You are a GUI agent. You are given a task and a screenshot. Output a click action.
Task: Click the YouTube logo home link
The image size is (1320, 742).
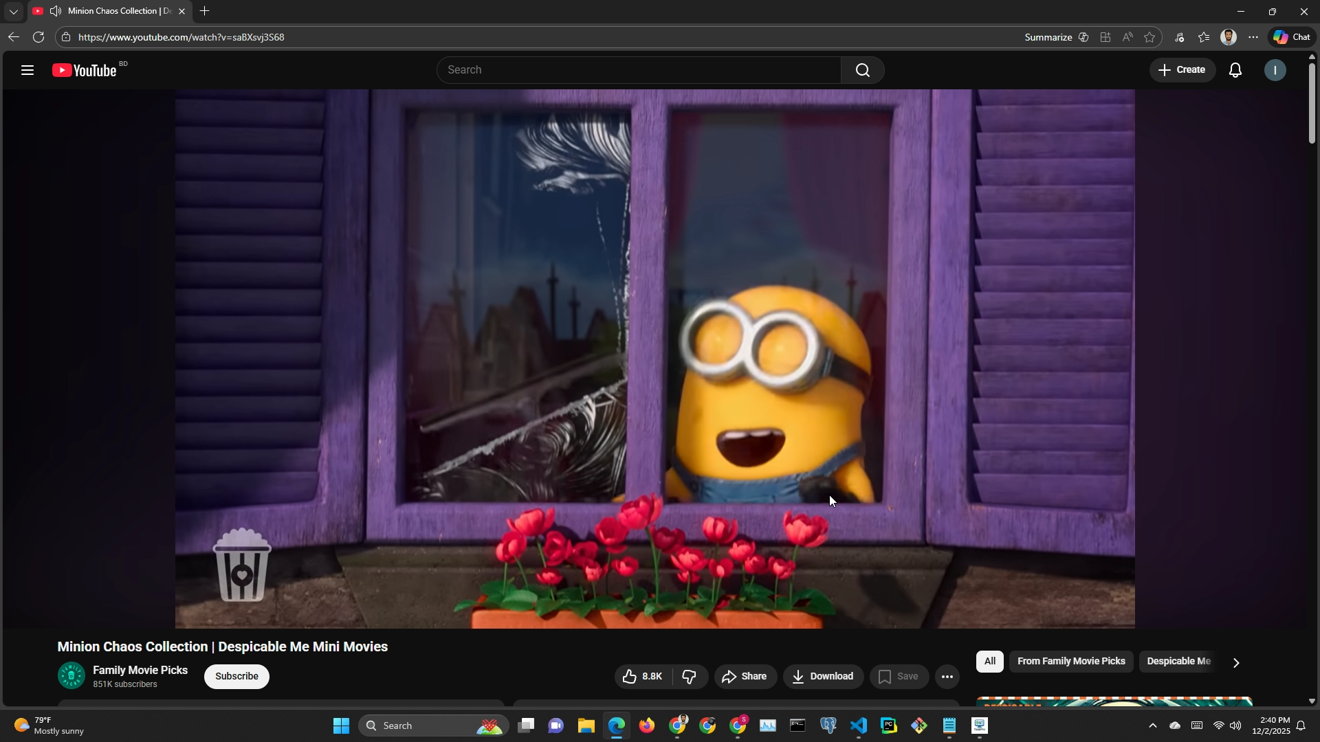[x=85, y=70]
